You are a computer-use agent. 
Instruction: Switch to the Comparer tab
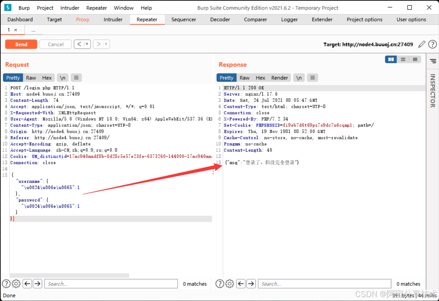255,20
